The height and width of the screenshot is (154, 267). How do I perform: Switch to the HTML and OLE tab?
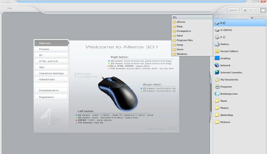tap(51, 61)
